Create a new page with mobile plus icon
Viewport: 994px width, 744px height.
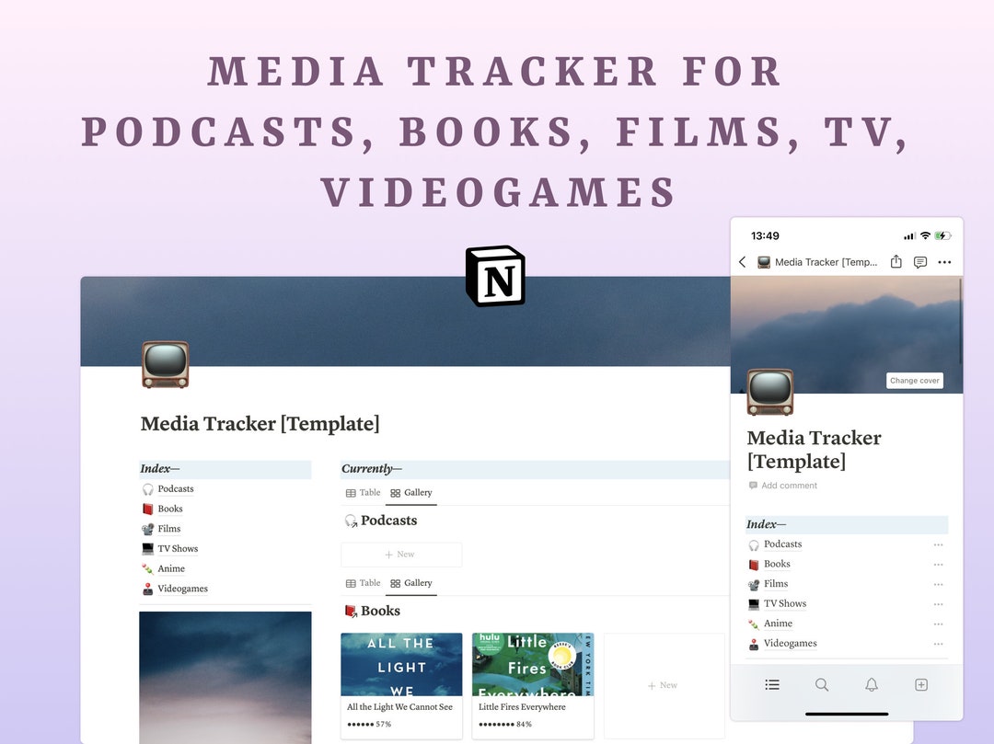921,684
